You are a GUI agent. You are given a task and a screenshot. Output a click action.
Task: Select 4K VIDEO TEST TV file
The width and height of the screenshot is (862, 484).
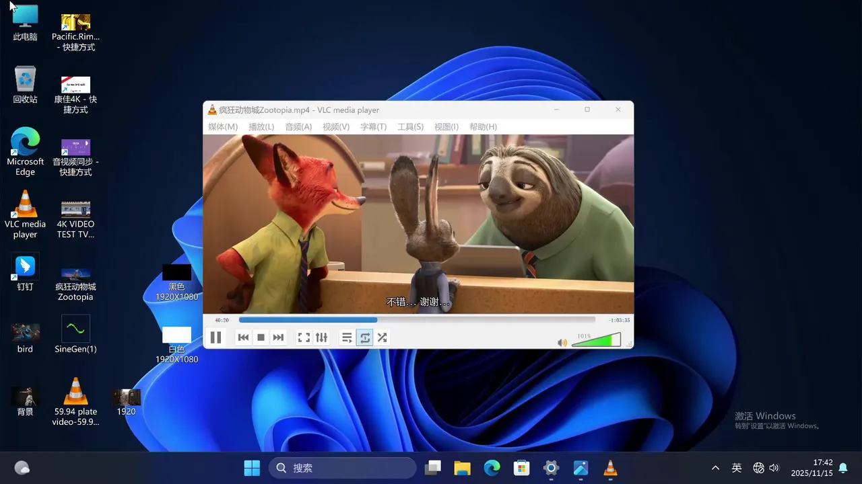tap(75, 219)
